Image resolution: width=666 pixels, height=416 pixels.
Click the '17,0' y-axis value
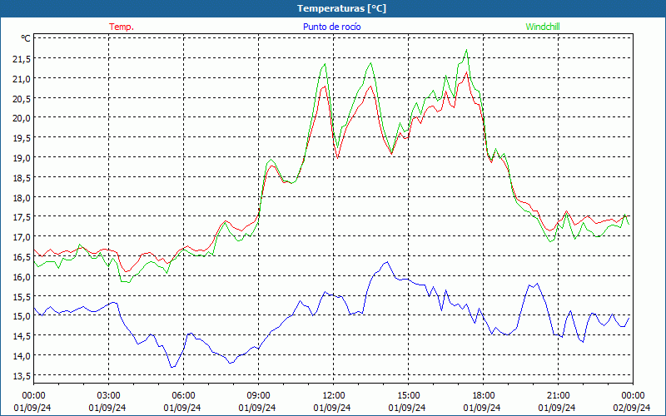point(22,237)
